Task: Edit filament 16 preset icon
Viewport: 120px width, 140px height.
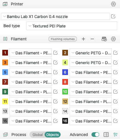Action: tap(115, 121)
